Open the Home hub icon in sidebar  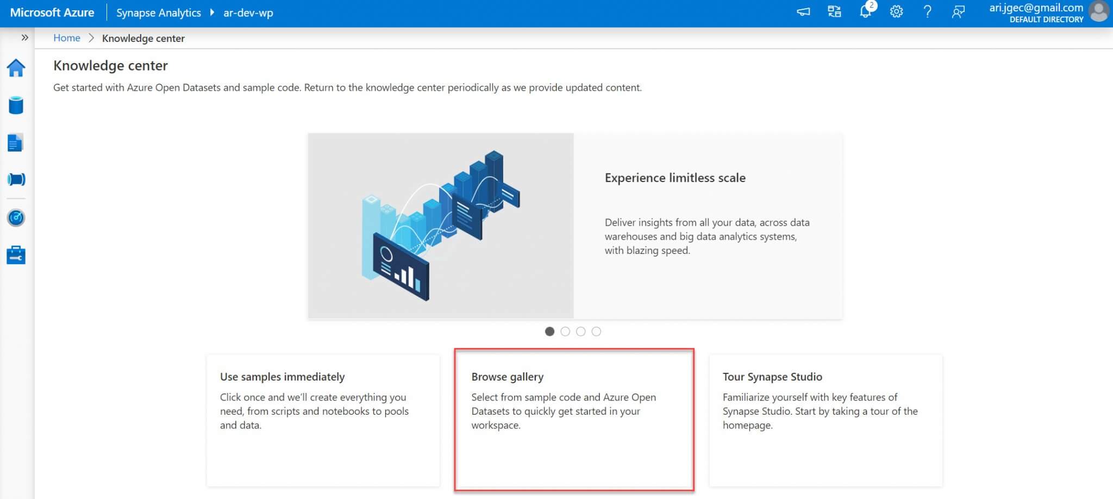click(16, 68)
